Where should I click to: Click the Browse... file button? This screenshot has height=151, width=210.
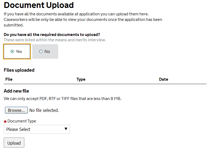pyautogui.click(x=16, y=110)
